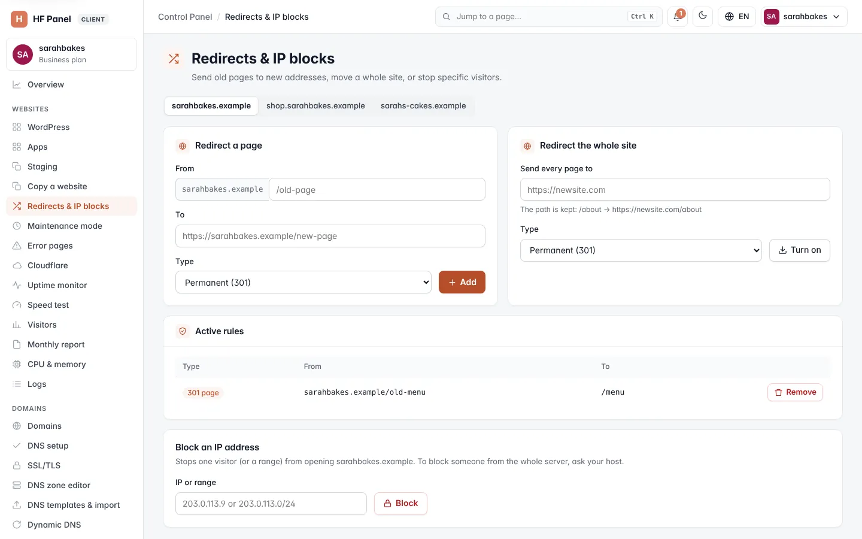Open Monthly report in sidebar
Image resolution: width=862 pixels, height=539 pixels.
click(x=71, y=344)
